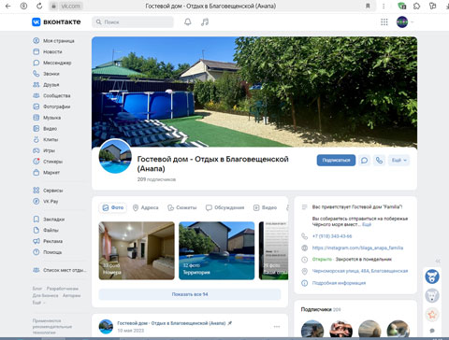Open Мессенджер in the sidebar
Screen dimensions: 449x340
(57, 63)
